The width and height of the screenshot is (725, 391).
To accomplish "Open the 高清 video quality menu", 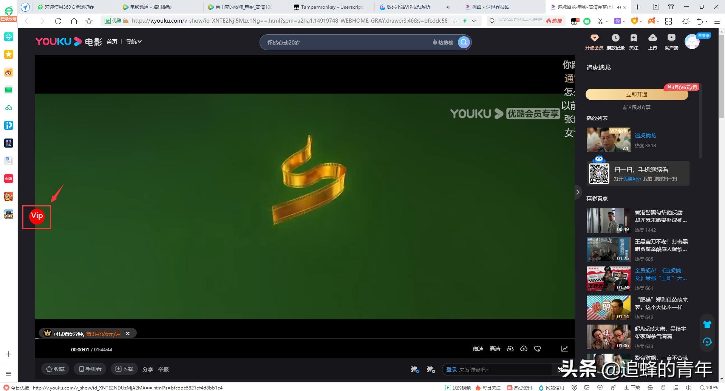I will point(495,349).
